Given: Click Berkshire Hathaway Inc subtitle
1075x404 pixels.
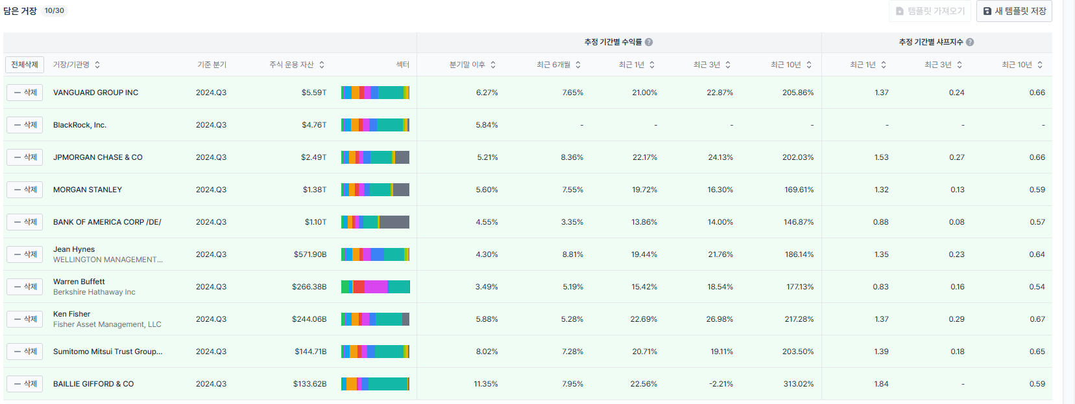Looking at the screenshot, I should (94, 292).
